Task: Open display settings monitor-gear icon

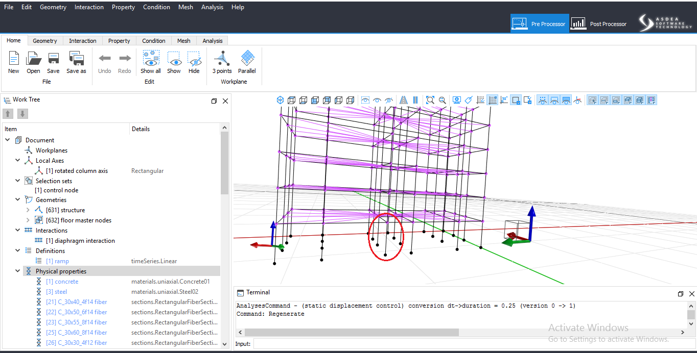Action: pos(456,100)
